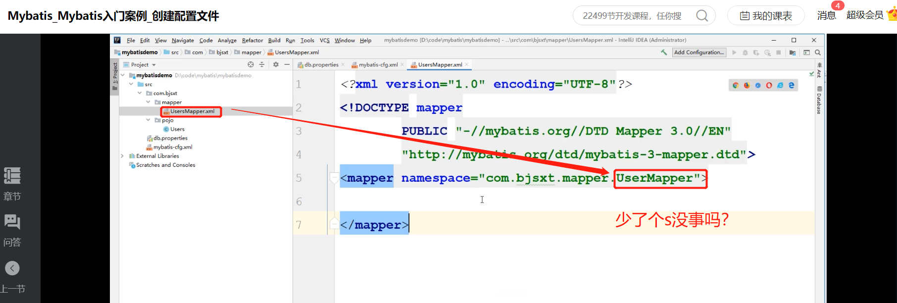Collapse the pojo package node
The image size is (897, 303).
click(148, 120)
